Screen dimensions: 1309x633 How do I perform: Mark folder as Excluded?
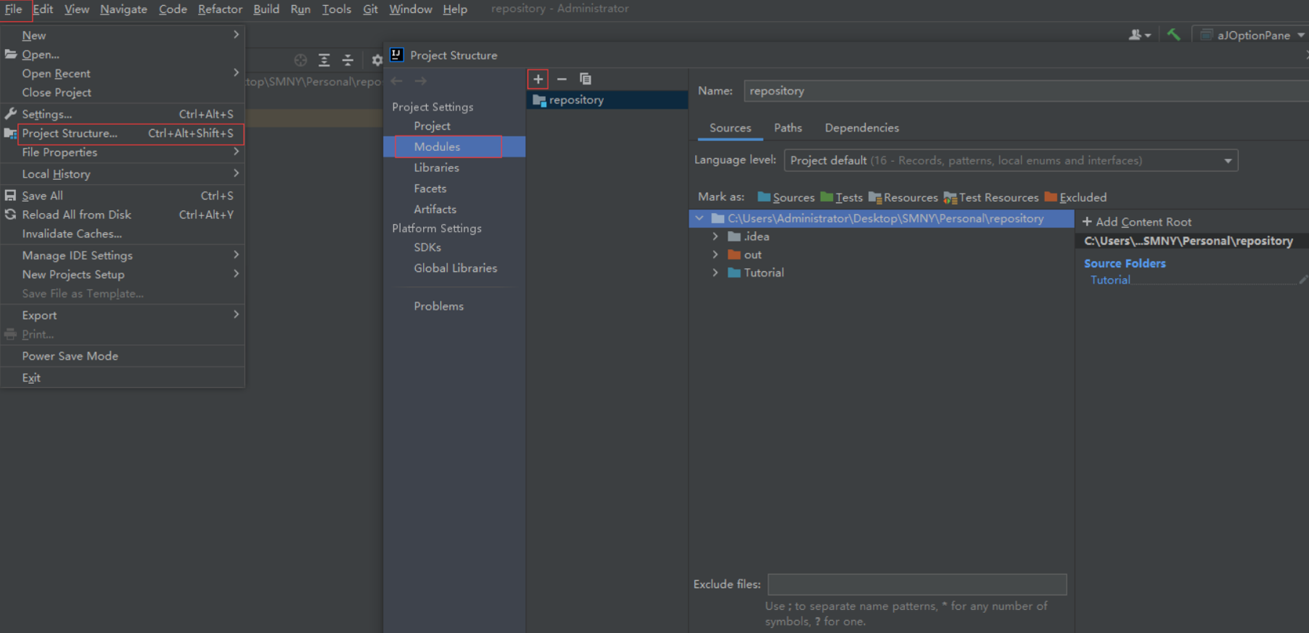[x=1075, y=197]
